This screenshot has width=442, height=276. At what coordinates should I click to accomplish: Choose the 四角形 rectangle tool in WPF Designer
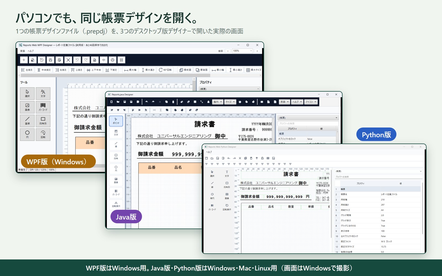(x=43, y=121)
